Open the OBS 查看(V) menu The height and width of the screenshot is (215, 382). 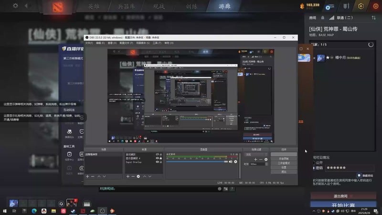click(112, 43)
